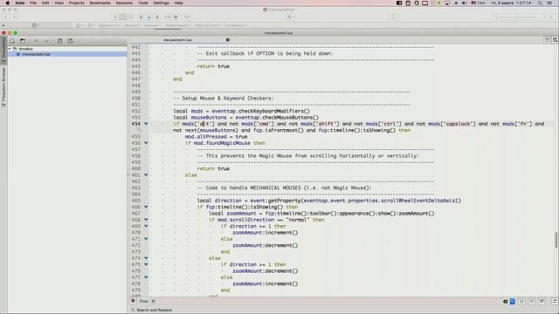This screenshot has height=314, width=559.
Task: Click 'return true' text on line 445
Action: click(213, 66)
